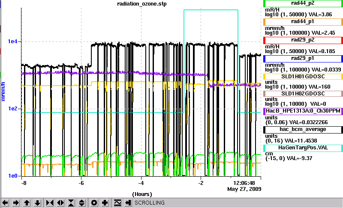
Task: Click the SCROLLING status text
Action: click(x=150, y=203)
